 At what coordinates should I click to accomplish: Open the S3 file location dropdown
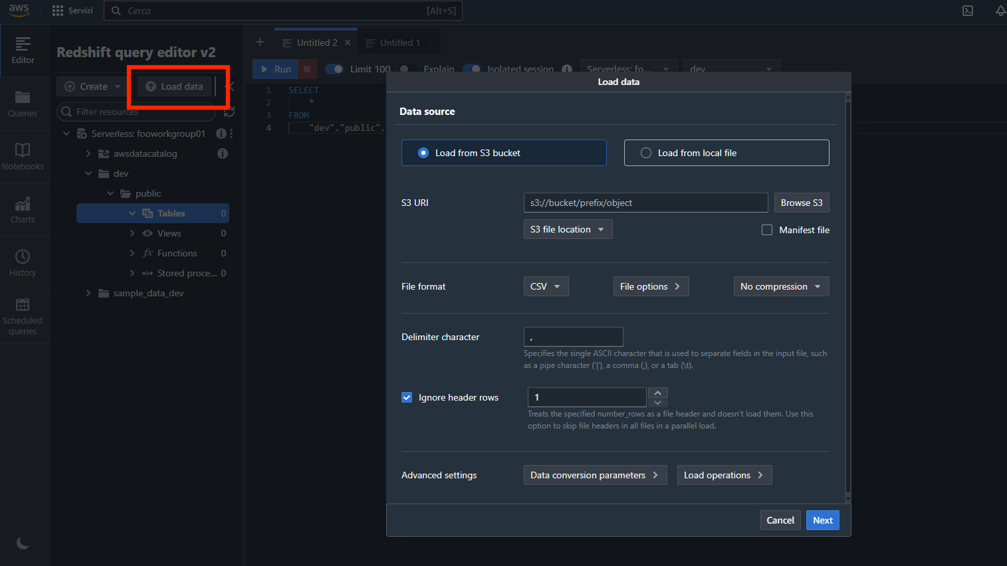tap(568, 229)
